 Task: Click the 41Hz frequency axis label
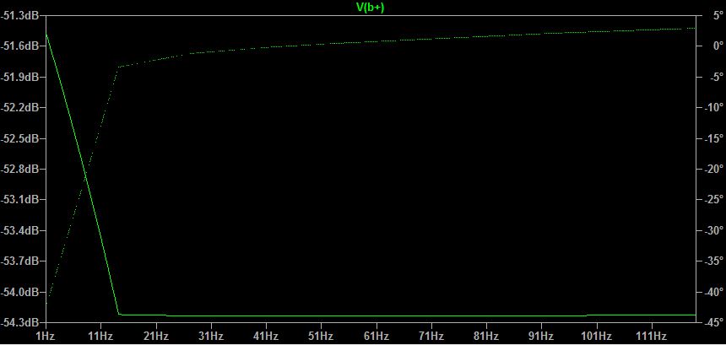(x=266, y=335)
